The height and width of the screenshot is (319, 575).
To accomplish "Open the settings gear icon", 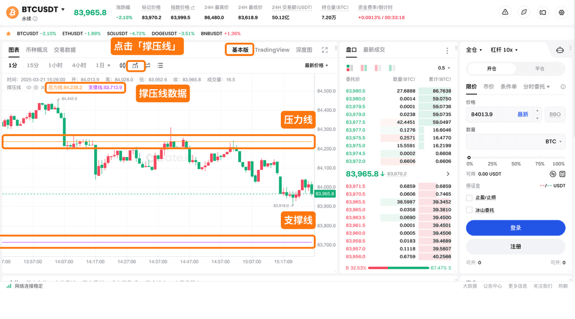I will click(561, 12).
